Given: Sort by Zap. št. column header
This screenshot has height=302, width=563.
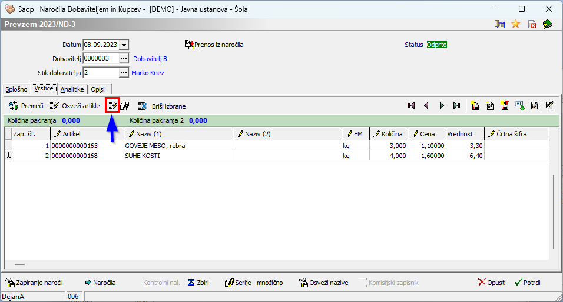Looking at the screenshot, I should [x=31, y=134].
